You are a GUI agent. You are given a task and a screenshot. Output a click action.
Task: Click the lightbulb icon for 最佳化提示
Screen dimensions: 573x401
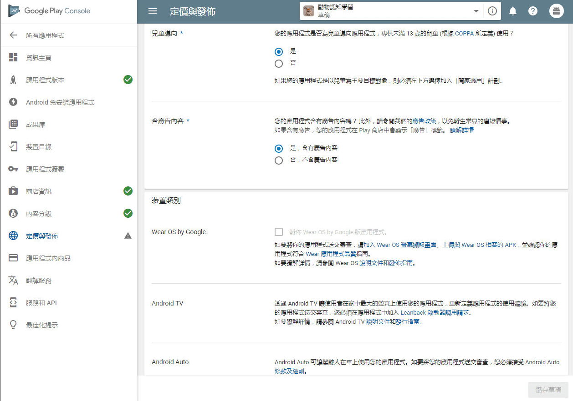click(13, 325)
